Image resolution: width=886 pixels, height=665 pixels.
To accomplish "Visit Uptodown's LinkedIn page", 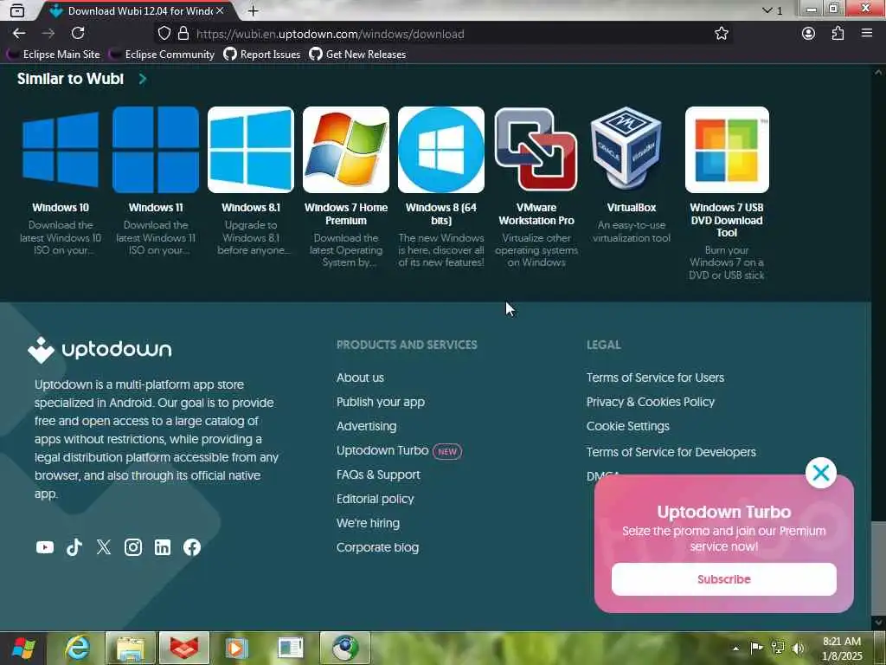I will pos(162,547).
